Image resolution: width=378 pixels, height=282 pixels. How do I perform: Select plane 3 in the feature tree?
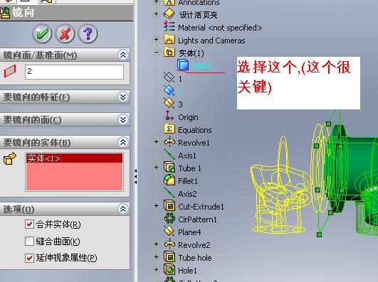[180, 104]
